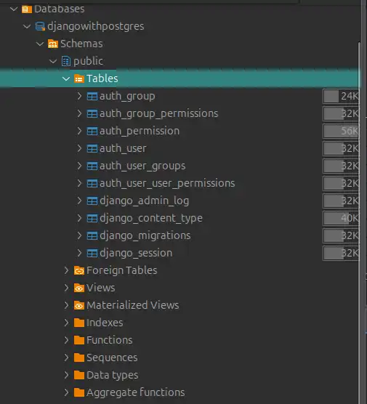The height and width of the screenshot is (404, 367).
Task: Expand the Data types chevron
Action: [66, 375]
